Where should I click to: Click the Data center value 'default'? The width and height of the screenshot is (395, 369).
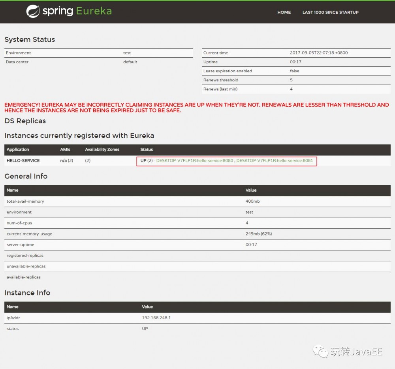130,62
